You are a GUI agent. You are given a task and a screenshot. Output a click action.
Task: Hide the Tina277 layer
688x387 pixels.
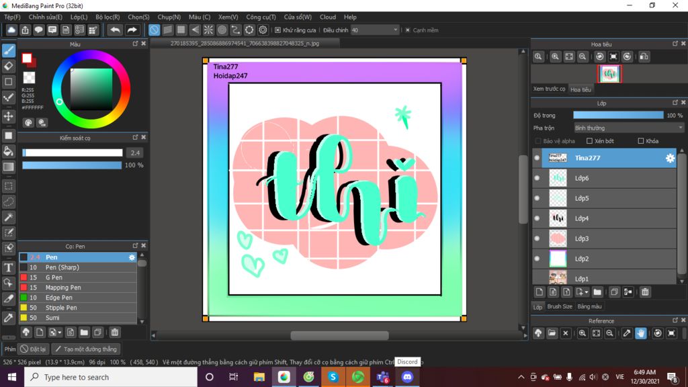[x=537, y=158]
